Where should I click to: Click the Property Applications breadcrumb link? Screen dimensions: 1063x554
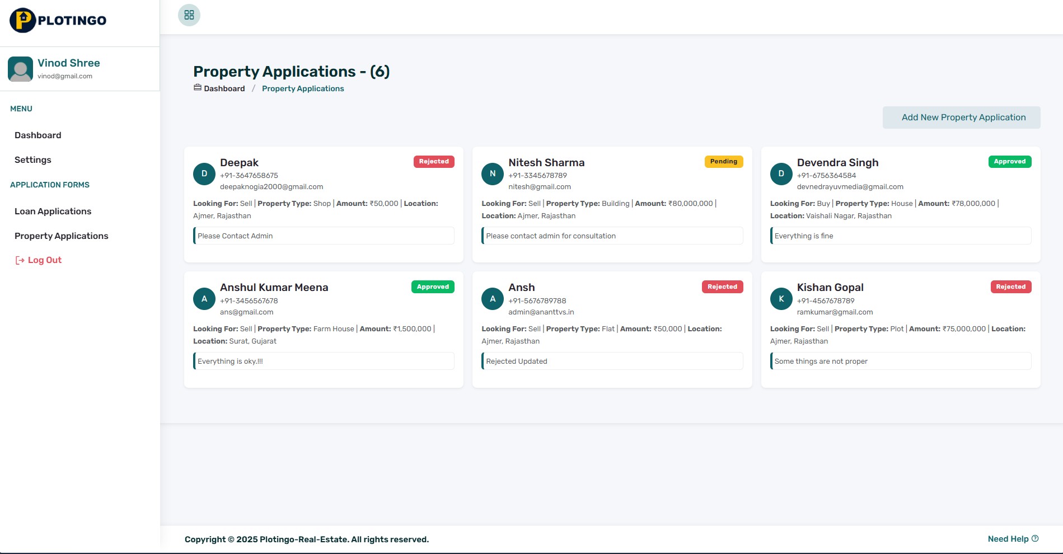(x=303, y=88)
